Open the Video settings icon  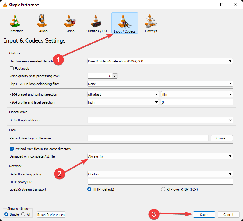coord(70,21)
